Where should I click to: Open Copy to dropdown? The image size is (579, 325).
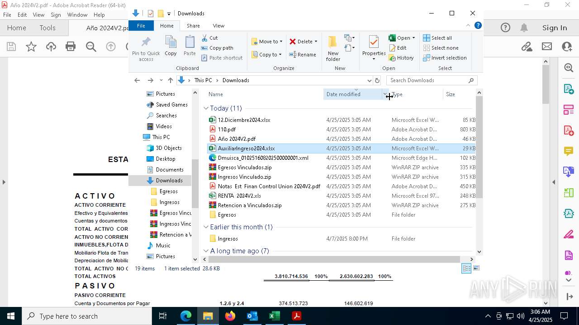point(267,55)
